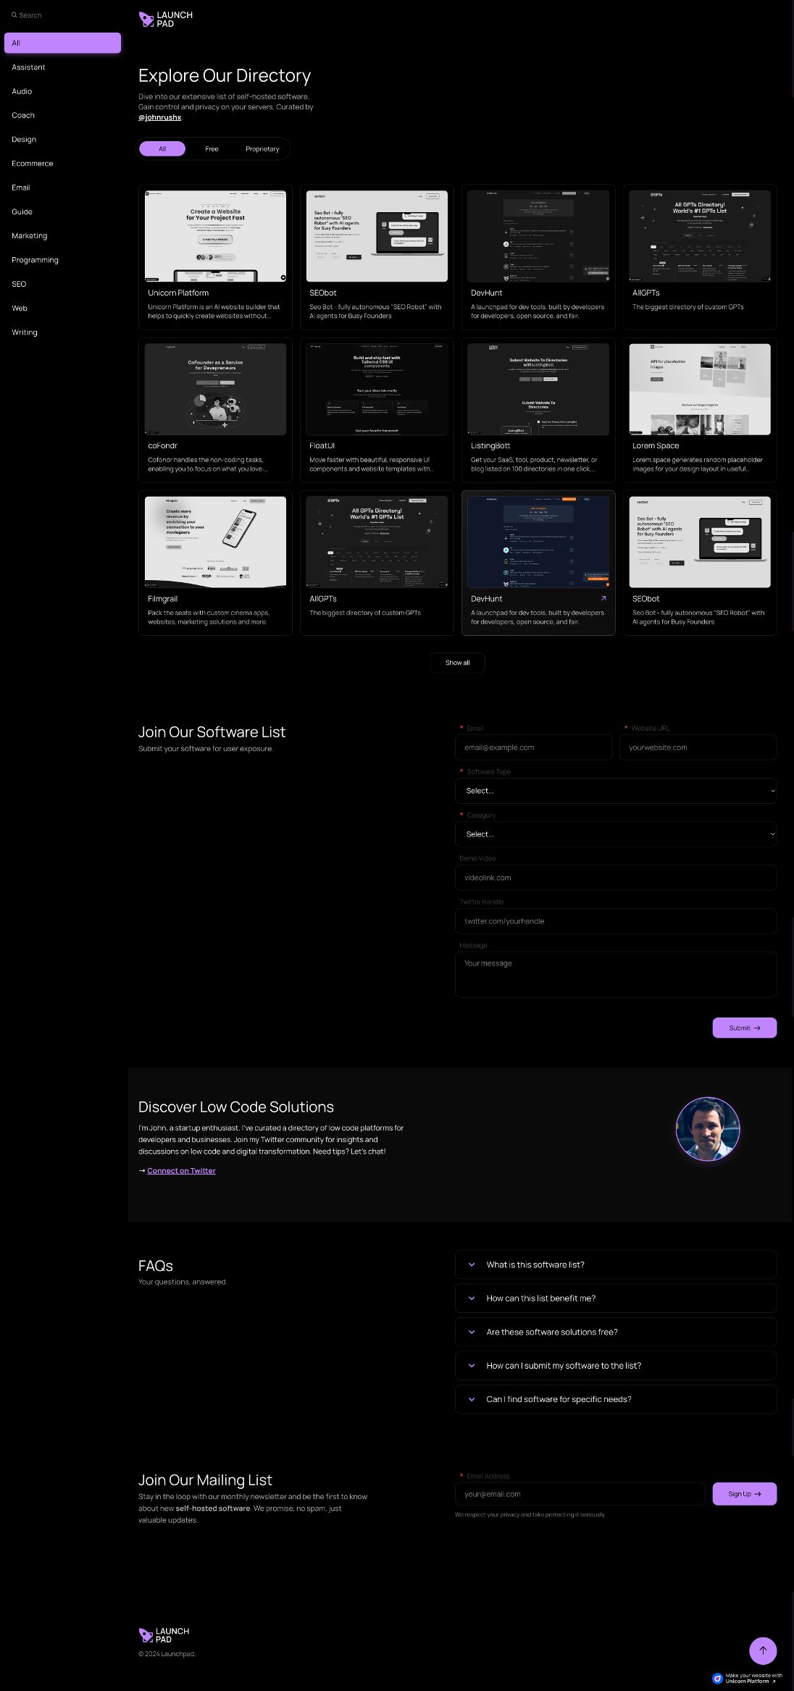This screenshot has height=1691, width=794.
Task: Follow the Connect on Twitter link
Action: pyautogui.click(x=181, y=1170)
